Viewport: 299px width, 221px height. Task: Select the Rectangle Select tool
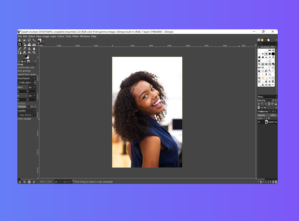click(x=25, y=40)
